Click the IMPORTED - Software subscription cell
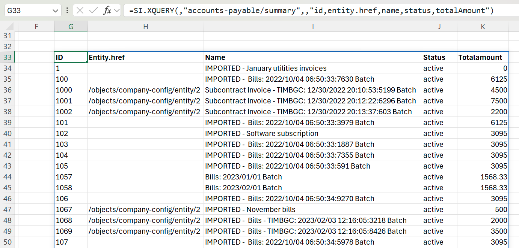This screenshot has width=519, height=248. tap(313, 133)
